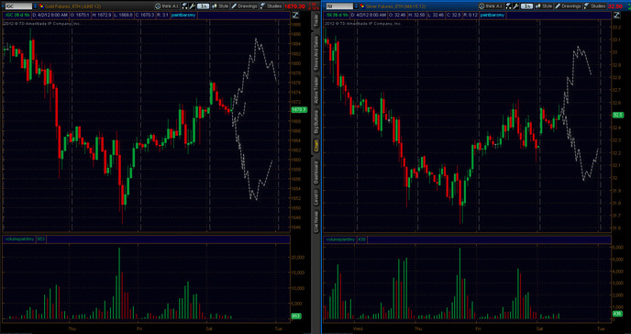Open think A.I. on Gold chart

tap(167, 6)
